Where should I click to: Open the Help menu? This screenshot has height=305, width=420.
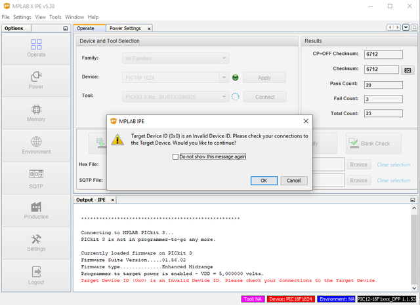(x=93, y=17)
